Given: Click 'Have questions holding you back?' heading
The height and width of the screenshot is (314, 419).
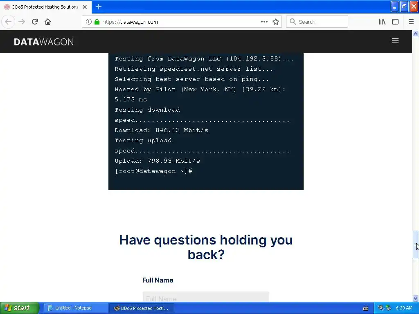Looking at the screenshot, I should click(206, 247).
